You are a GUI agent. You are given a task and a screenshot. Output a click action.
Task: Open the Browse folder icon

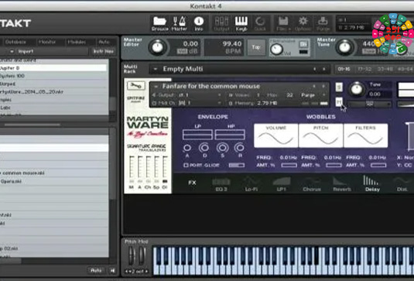159,23
